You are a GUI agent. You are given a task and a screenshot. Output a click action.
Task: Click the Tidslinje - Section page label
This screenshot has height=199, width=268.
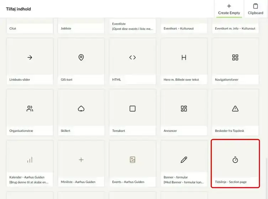[x=231, y=182]
